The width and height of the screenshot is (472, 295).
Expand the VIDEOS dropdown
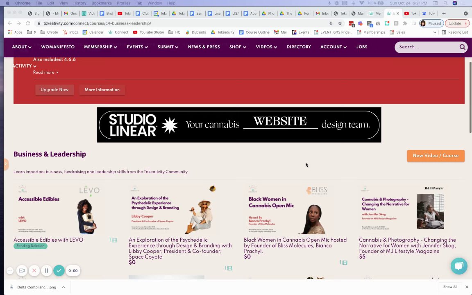(266, 47)
